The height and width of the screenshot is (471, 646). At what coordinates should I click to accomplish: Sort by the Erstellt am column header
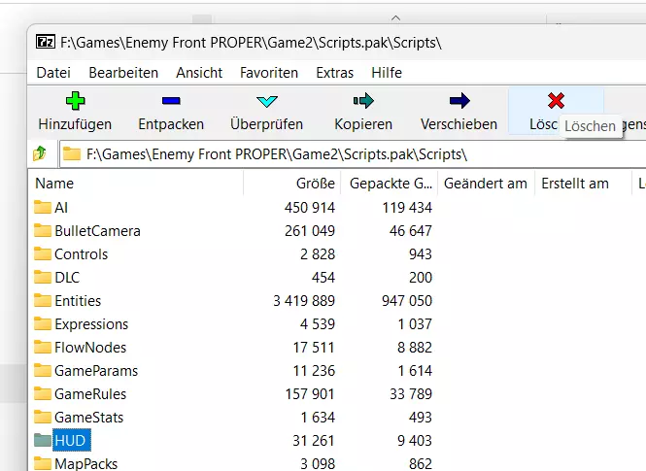[583, 184]
